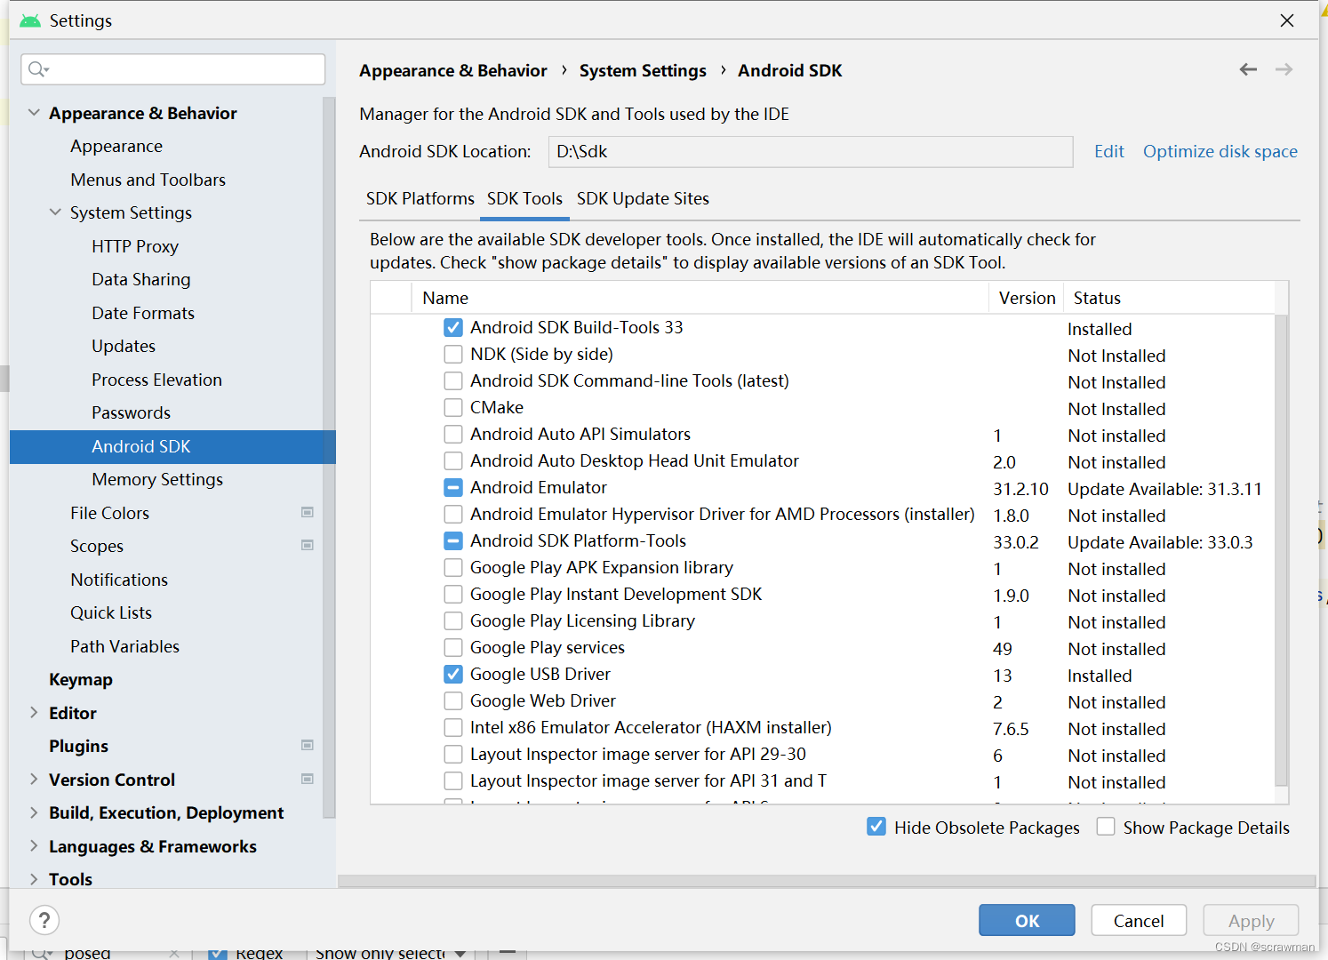This screenshot has width=1328, height=960.
Task: Toggle Android SDK Platform-Tools checkbox
Action: click(453, 541)
